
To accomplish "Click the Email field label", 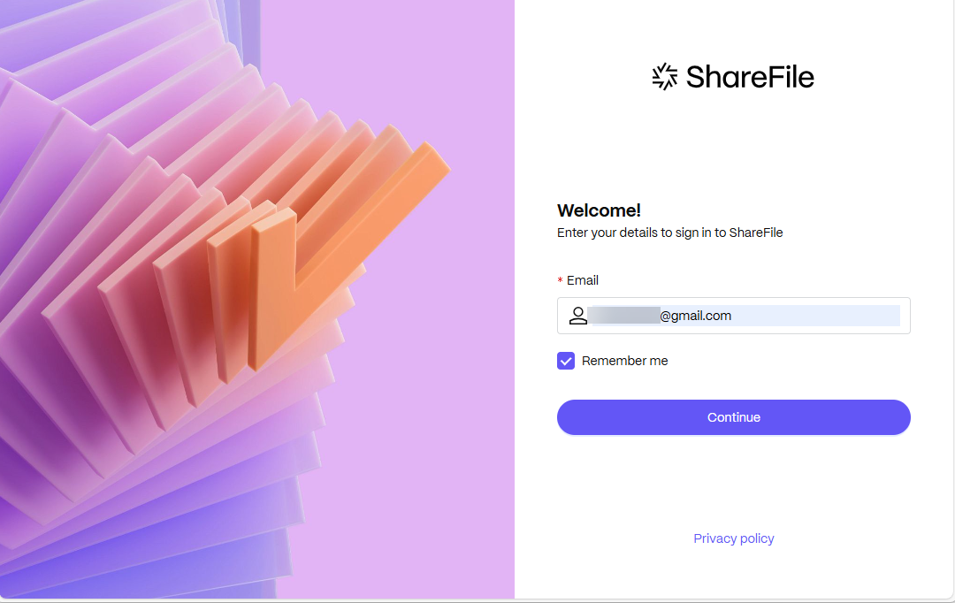I will (582, 280).
